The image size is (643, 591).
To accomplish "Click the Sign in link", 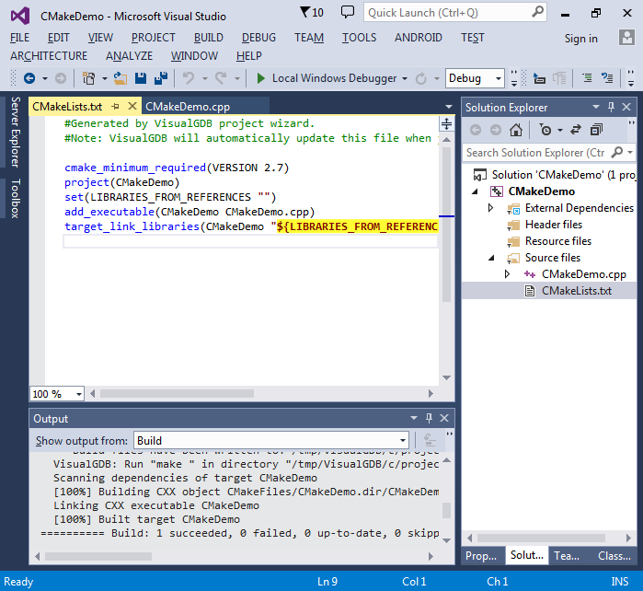I will point(580,38).
